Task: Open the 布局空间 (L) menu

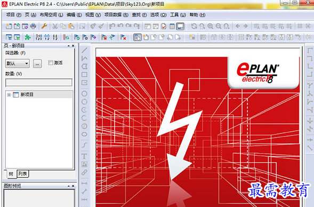Action: point(51,15)
